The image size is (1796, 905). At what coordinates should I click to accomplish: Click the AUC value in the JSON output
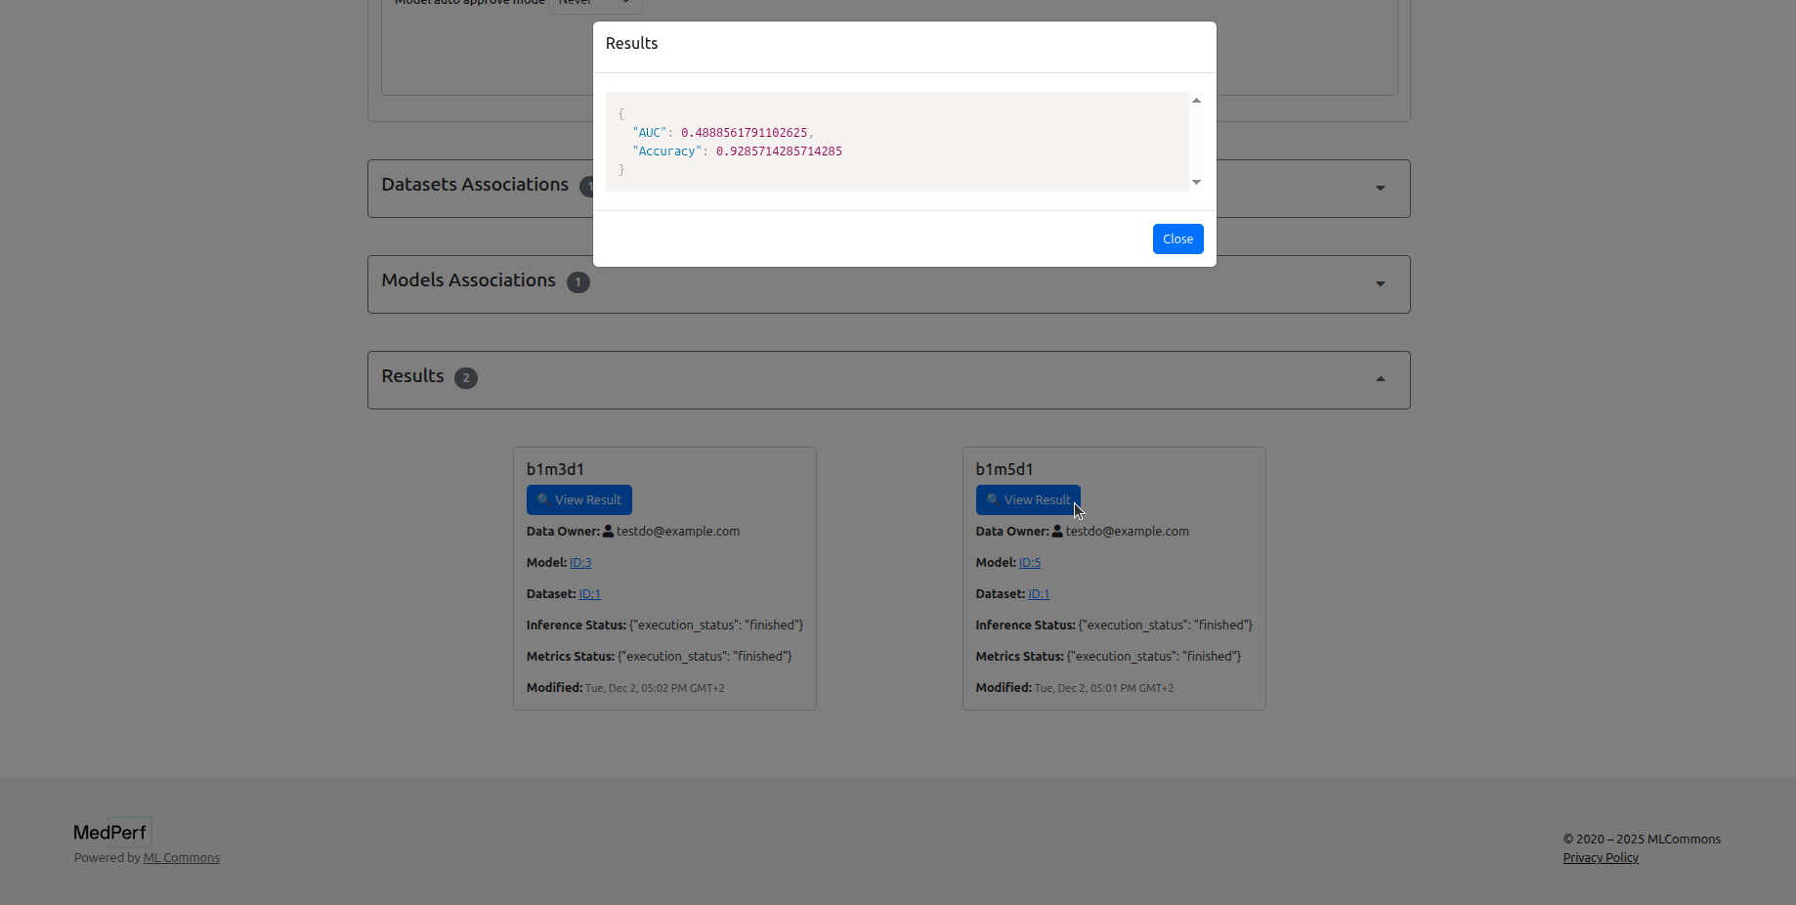click(744, 133)
